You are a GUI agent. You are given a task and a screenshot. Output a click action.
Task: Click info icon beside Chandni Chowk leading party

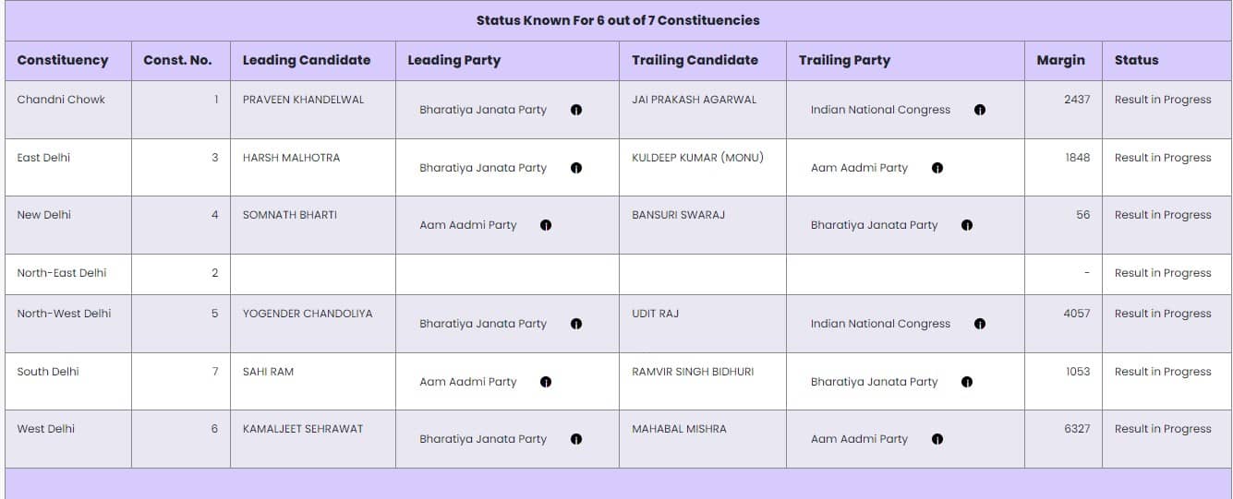(576, 110)
